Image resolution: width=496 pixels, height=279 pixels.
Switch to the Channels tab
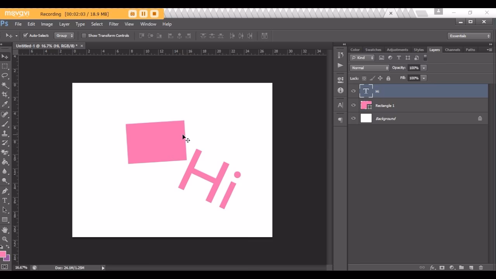pos(452,50)
